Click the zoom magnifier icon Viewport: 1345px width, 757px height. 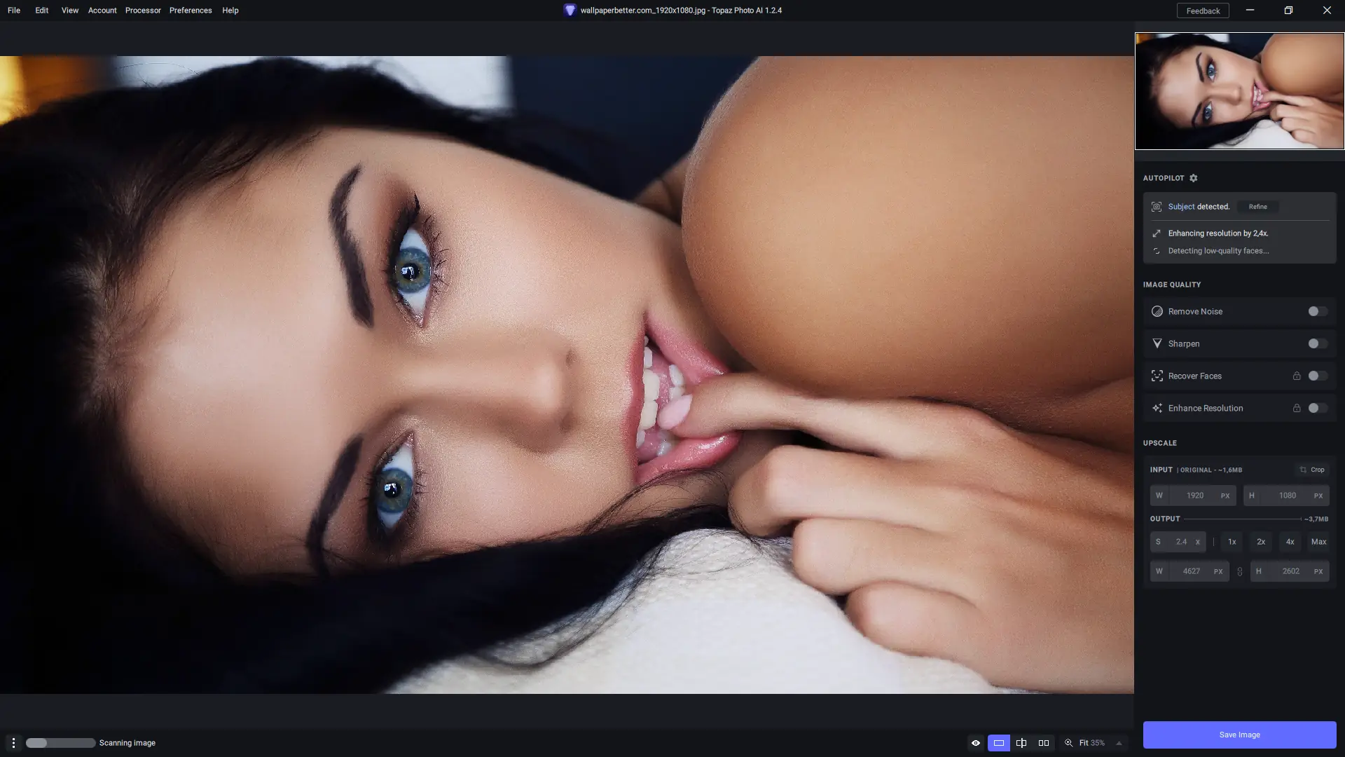[x=1068, y=743]
